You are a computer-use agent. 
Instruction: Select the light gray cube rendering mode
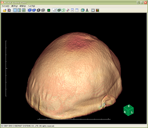[43, 10]
